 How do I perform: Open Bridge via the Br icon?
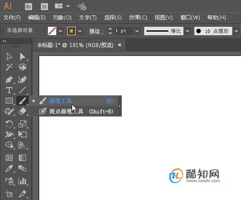[x=29, y=7]
